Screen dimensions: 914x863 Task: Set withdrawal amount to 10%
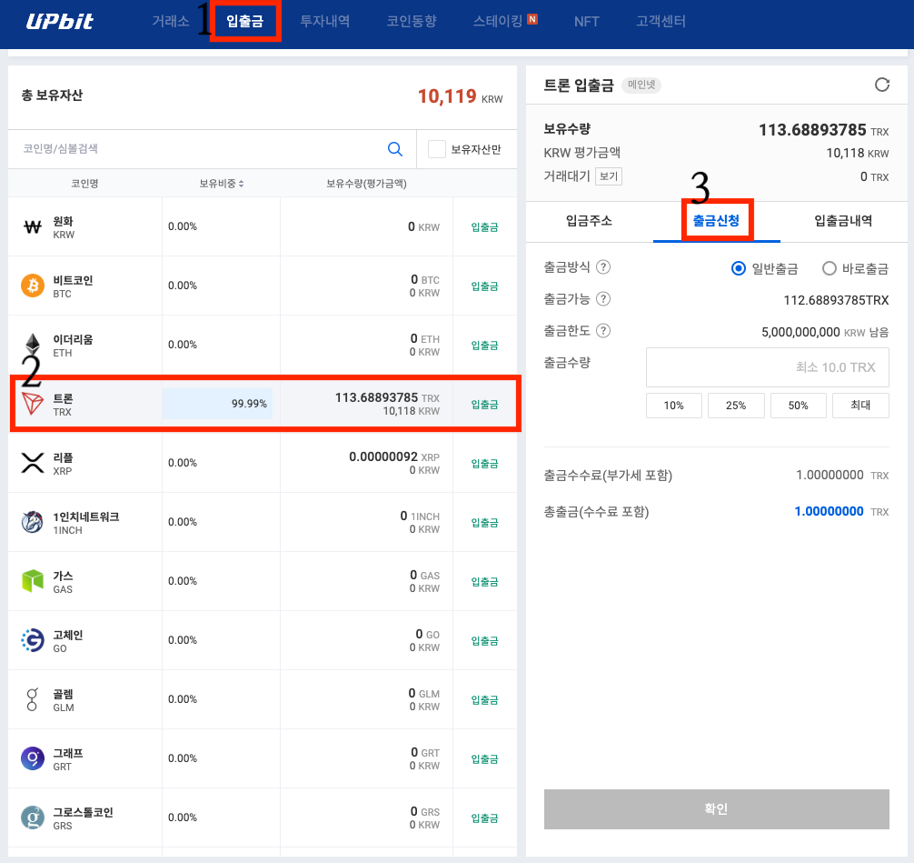pyautogui.click(x=674, y=406)
